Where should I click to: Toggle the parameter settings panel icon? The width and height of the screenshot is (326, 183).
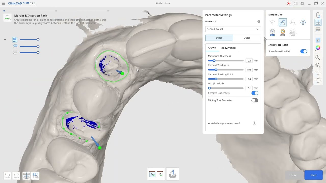point(318,22)
